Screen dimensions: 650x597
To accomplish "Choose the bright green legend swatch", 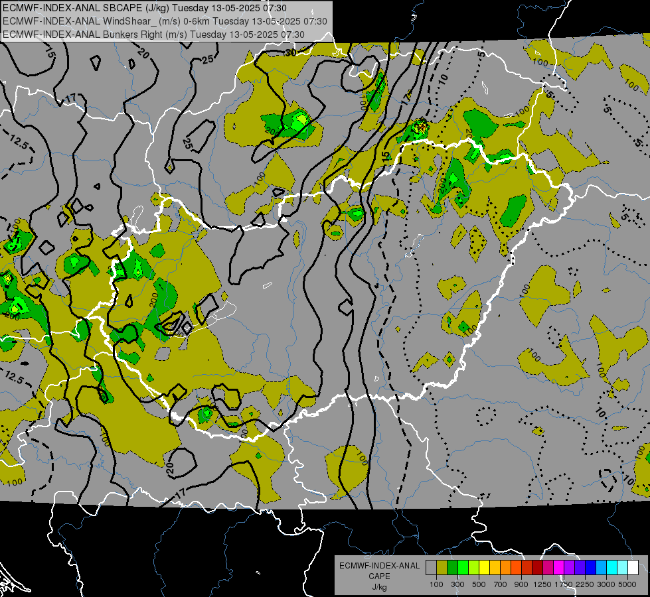I will click(463, 568).
